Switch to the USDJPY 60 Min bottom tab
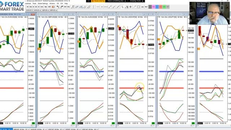This screenshot has height=130, width=231. (73, 129)
